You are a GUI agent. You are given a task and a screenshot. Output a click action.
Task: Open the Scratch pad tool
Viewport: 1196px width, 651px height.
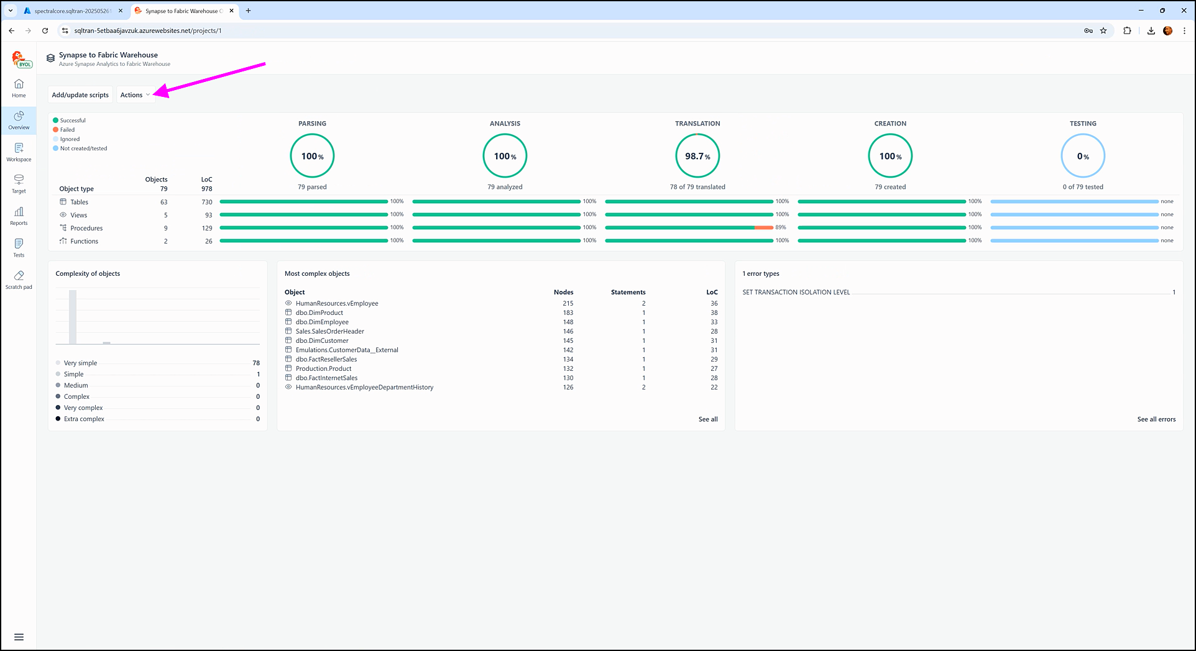point(19,279)
